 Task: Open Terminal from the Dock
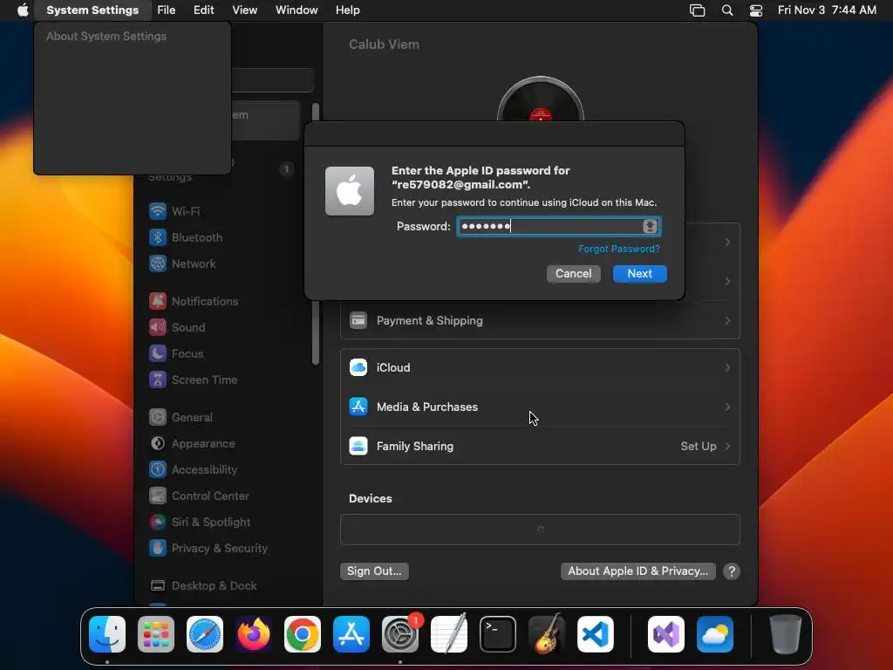click(498, 634)
